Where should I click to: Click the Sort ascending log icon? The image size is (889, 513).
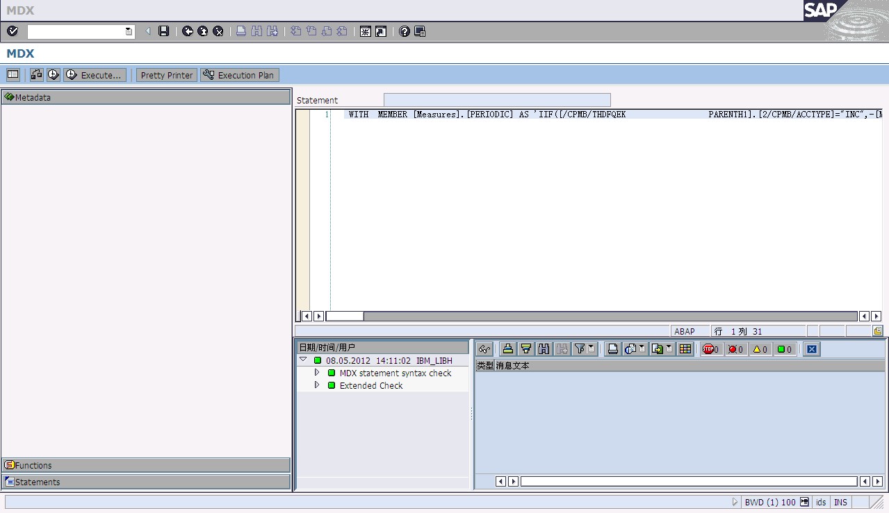point(508,349)
